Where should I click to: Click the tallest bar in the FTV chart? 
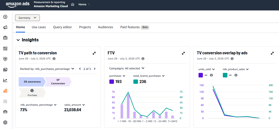128,106
